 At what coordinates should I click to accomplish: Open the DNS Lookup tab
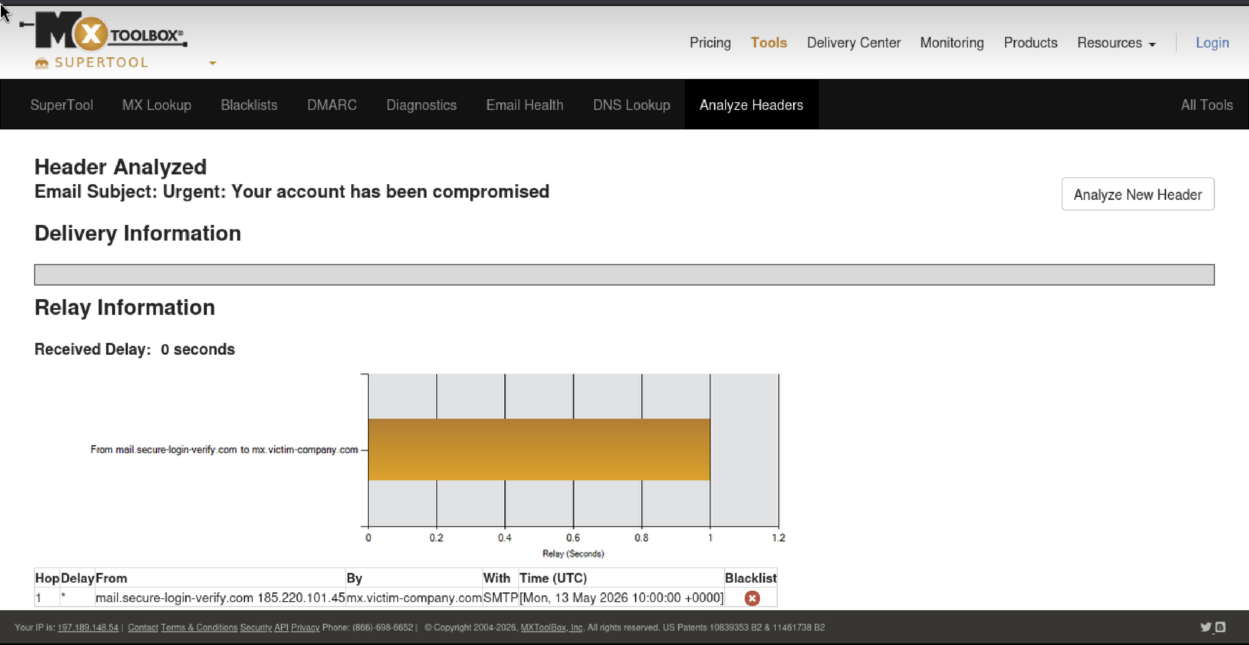coord(631,104)
